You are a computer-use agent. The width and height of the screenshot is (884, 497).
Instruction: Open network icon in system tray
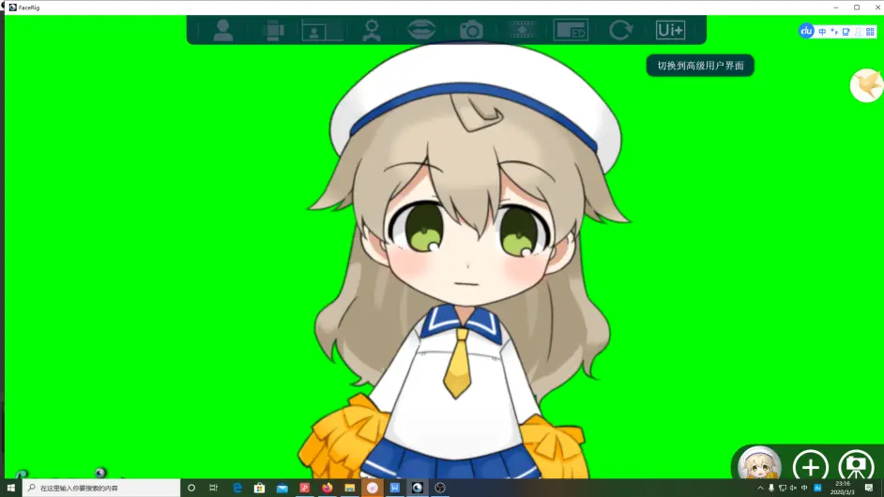(x=782, y=488)
